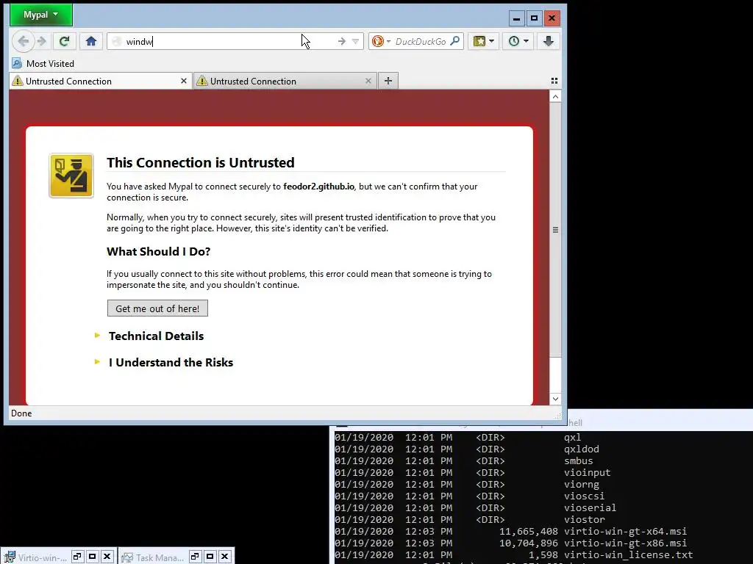Open the Home page
Viewport: 753px width, 564px height.
tap(91, 41)
